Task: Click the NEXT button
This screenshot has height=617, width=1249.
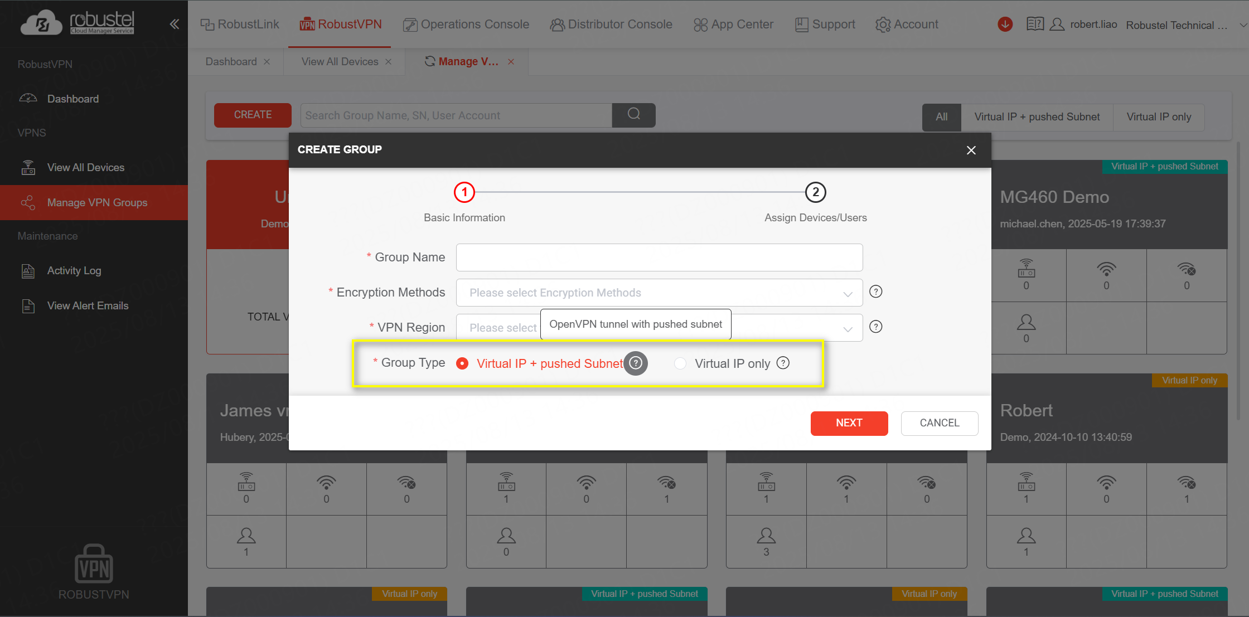Action: [849, 423]
